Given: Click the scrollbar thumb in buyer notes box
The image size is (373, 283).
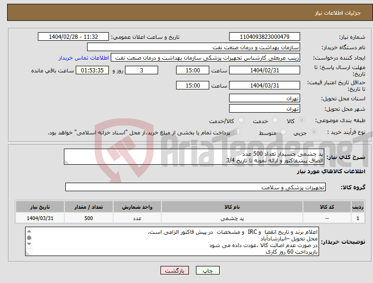Looking at the screenshot, I should pyautogui.click(x=29, y=238).
